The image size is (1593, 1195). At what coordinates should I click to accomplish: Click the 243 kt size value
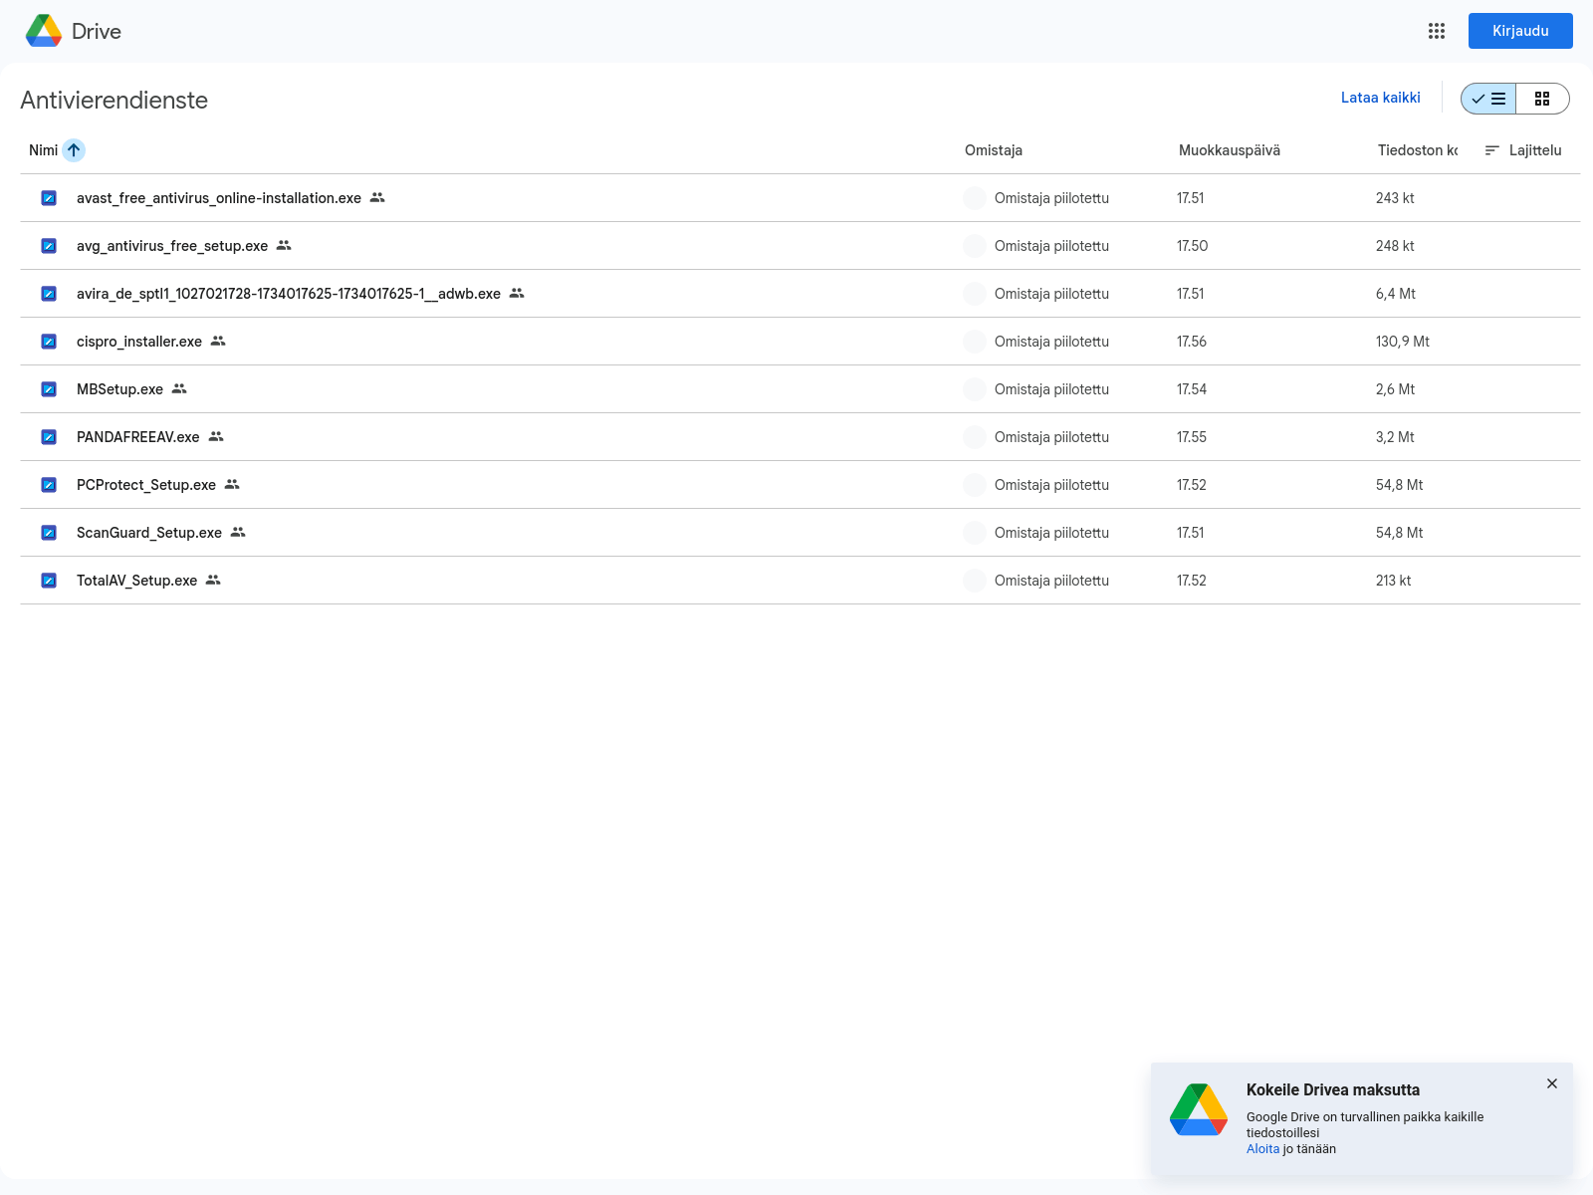1395,198
